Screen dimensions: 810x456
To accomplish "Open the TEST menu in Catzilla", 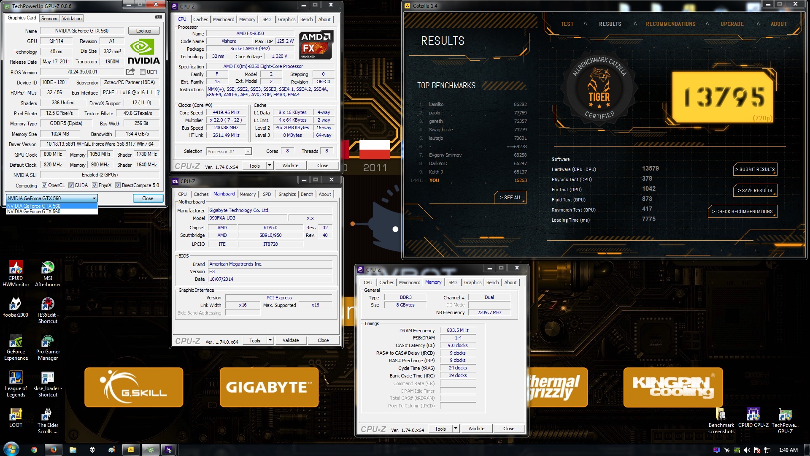I will click(x=567, y=24).
